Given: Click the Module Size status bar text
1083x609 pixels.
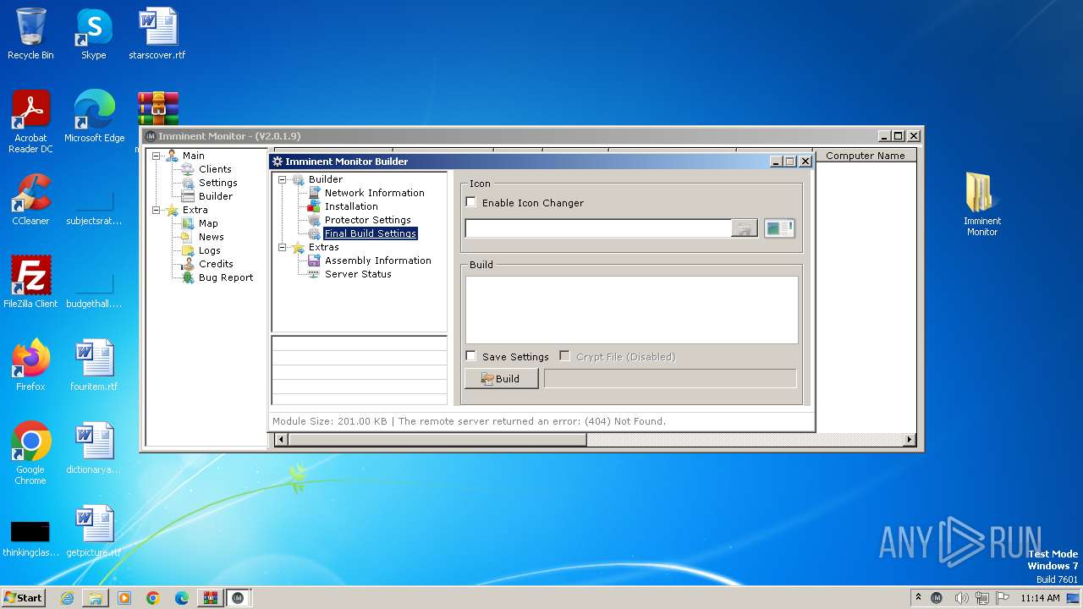Looking at the screenshot, I should 329,421.
